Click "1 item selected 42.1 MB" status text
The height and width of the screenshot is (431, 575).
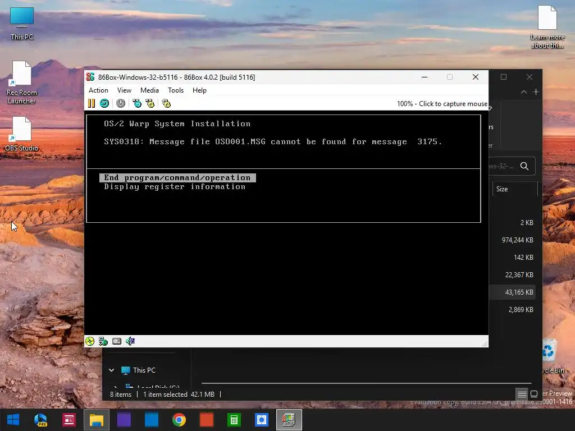[179, 395]
